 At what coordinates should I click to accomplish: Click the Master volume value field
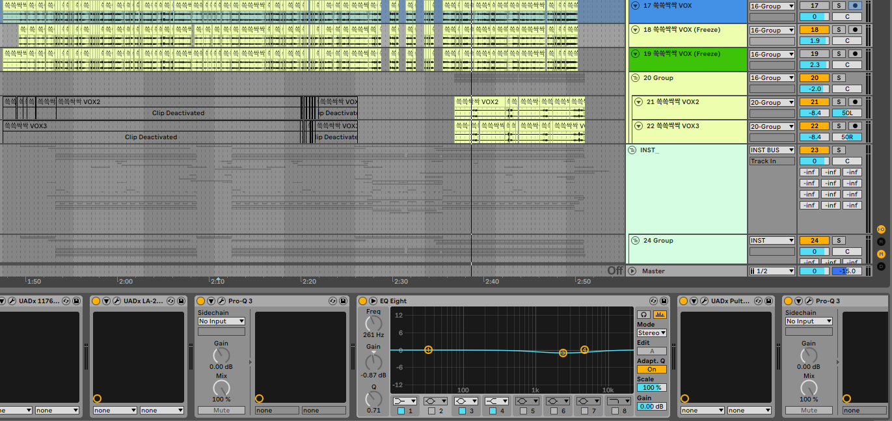click(814, 271)
